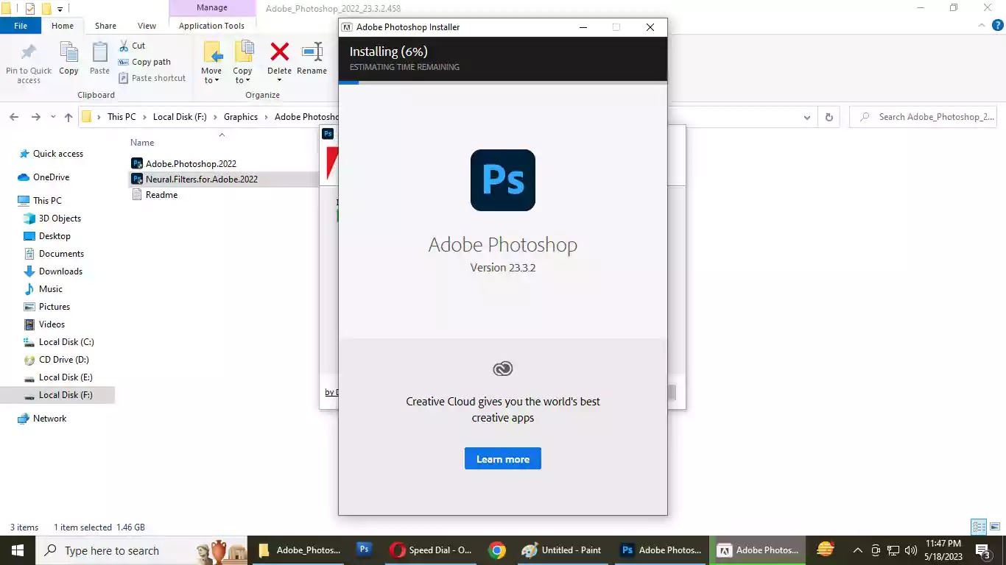Open CD Drive (D:) in navigation pane
Viewport: 1006px width, 565px height.
tap(63, 360)
